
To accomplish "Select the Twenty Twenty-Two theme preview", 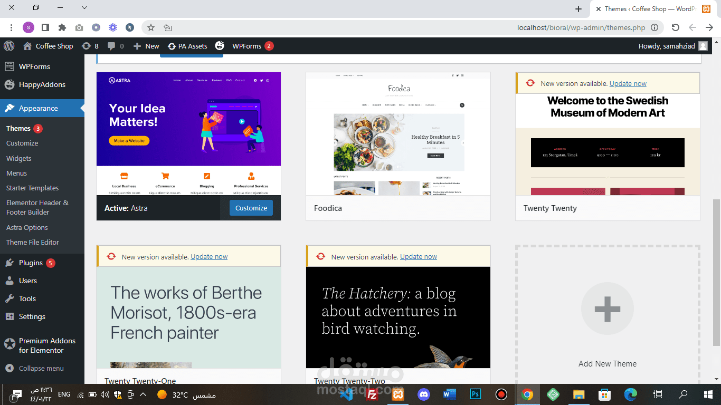I will click(398, 317).
